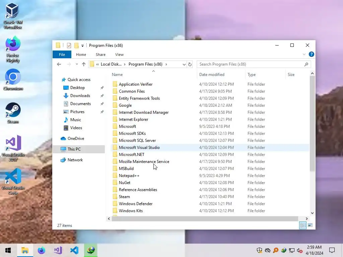Image resolution: width=343 pixels, height=257 pixels.
Task: Open Documents in navigation pane
Action: 80,104
